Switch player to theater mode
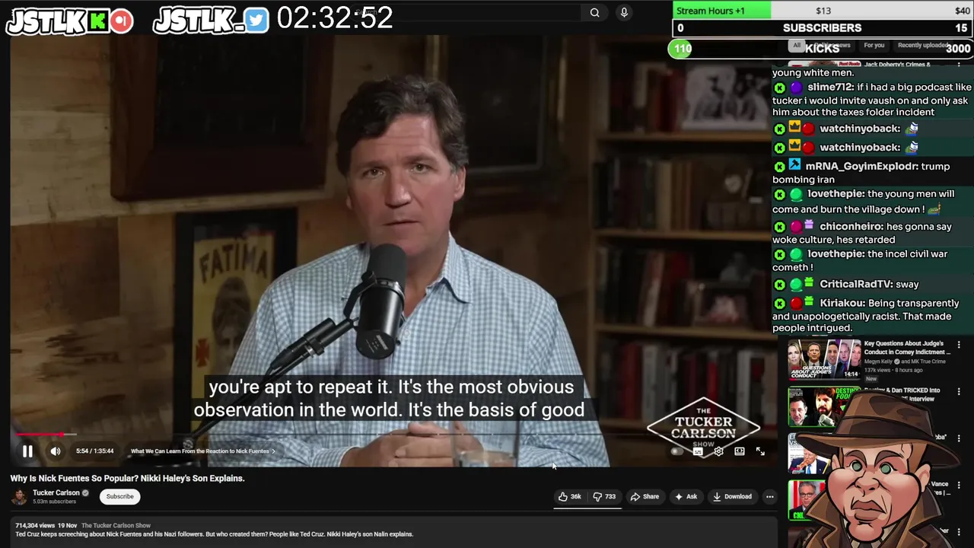 pyautogui.click(x=739, y=451)
